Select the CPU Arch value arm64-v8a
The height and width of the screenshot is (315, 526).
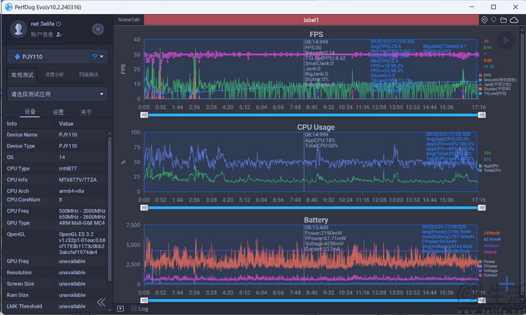pos(72,191)
